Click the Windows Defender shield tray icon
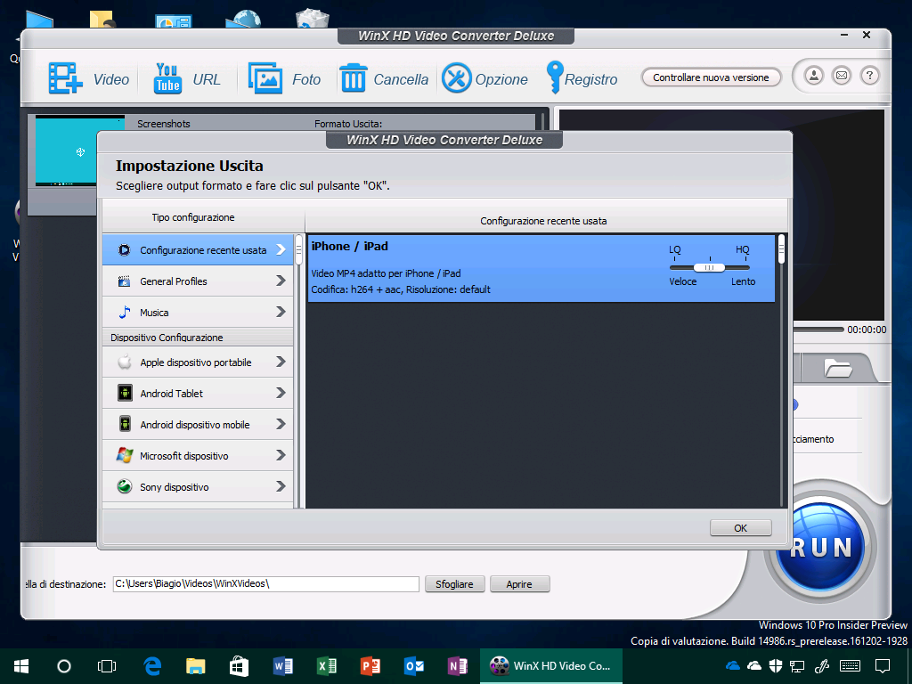Screen dimensions: 912x684 (x=776, y=666)
